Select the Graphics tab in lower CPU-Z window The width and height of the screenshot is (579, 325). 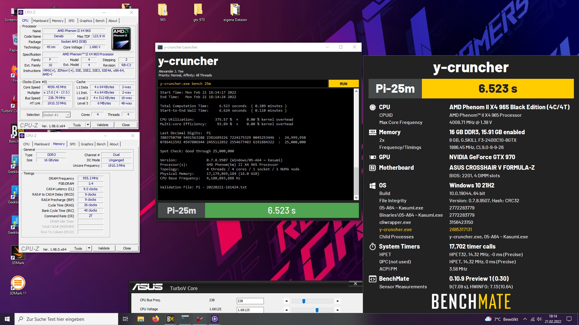coord(87,144)
